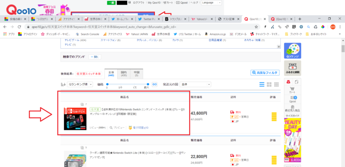Switch to medium grid view layout
The image size is (345, 167).
[269, 84]
